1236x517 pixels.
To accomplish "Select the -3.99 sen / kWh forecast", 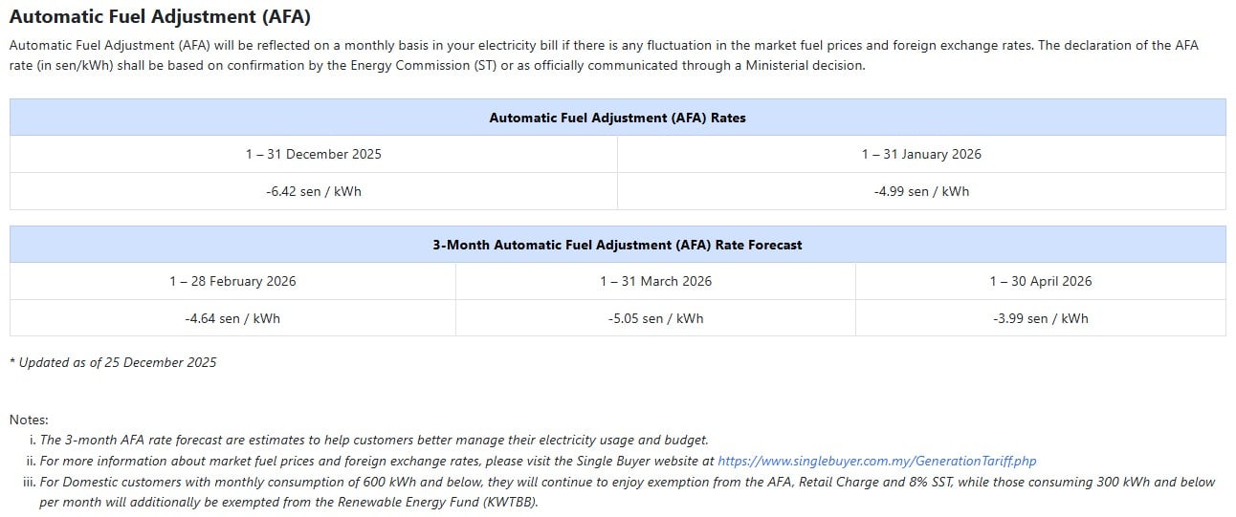I will (1040, 318).
